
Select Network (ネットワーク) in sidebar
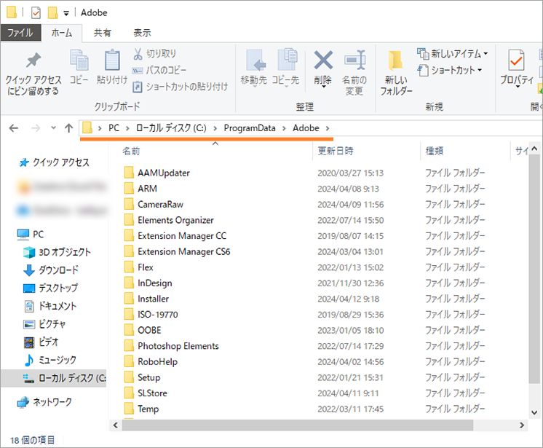44,402
